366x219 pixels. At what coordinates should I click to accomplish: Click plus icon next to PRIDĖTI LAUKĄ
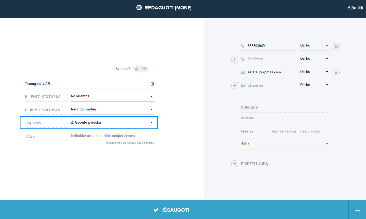[x=235, y=164]
